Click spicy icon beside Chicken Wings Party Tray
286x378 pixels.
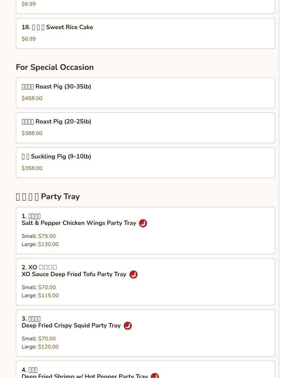pos(143,223)
